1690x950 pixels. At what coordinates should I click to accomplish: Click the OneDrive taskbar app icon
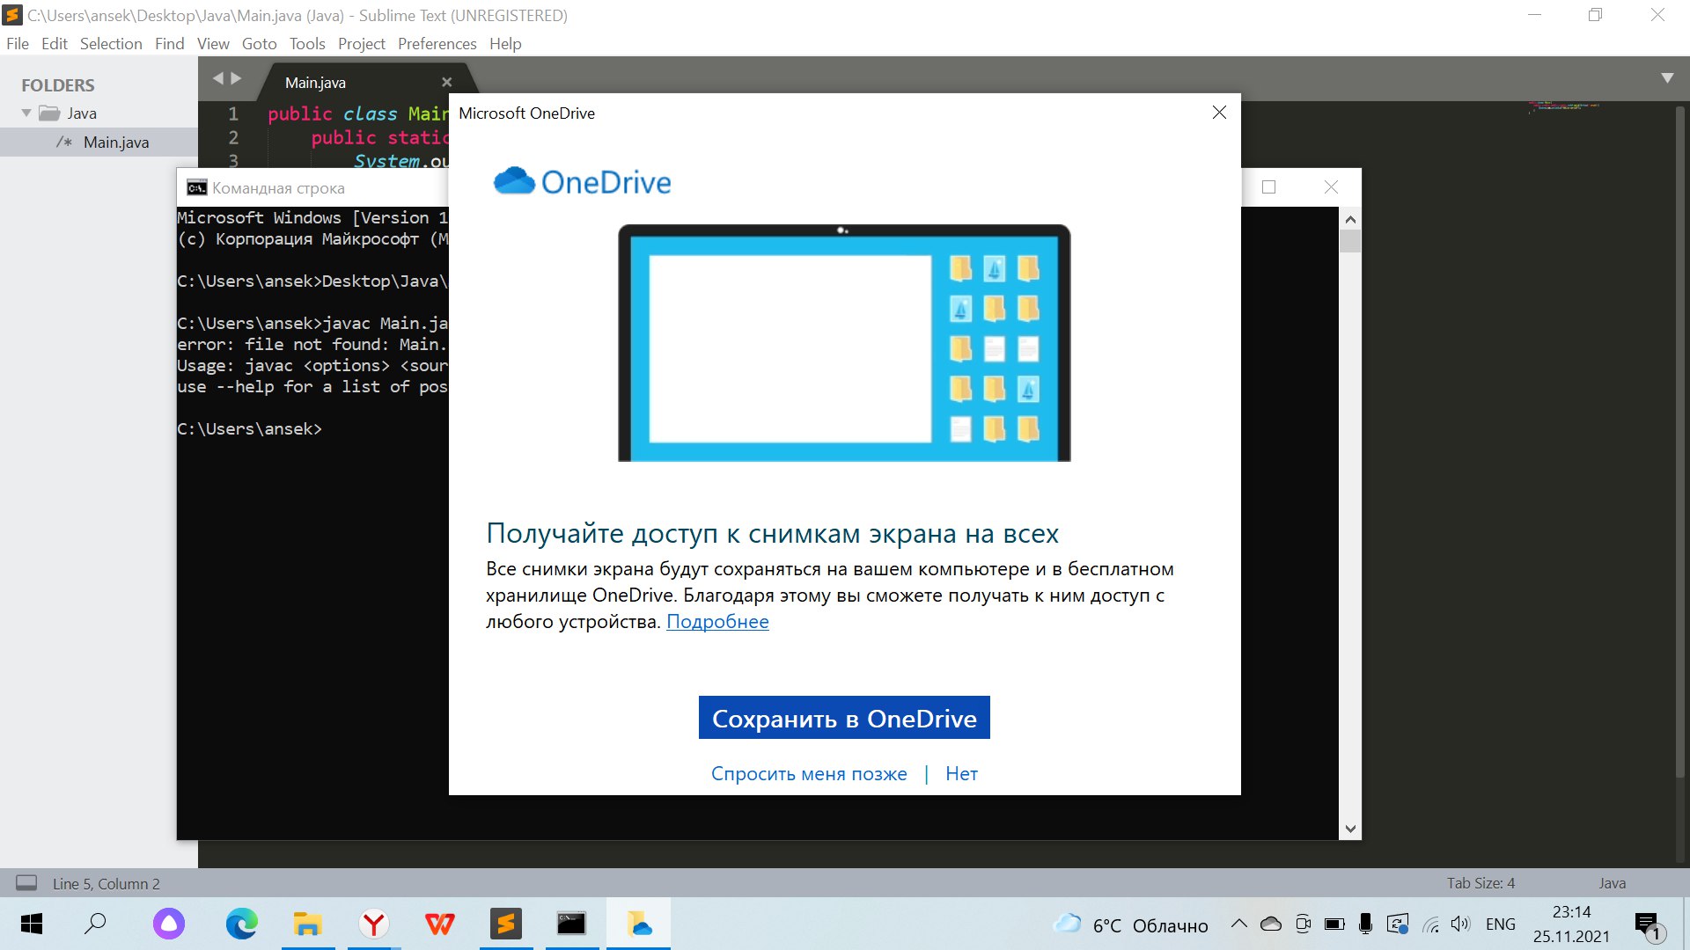639,924
